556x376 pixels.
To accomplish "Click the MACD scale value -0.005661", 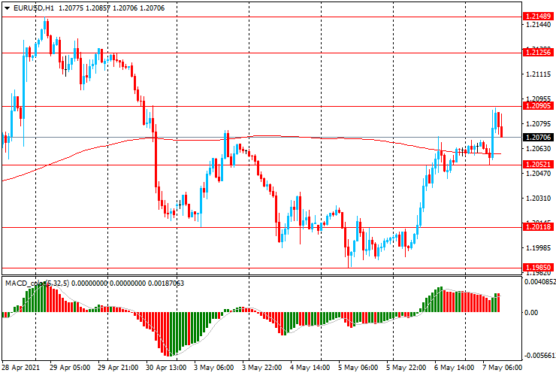I will point(539,356).
